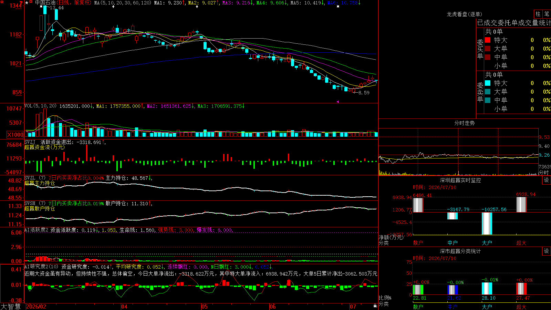Click the gray star favorite icon
The width and height of the screenshot is (551, 310).
(x=27, y=3)
